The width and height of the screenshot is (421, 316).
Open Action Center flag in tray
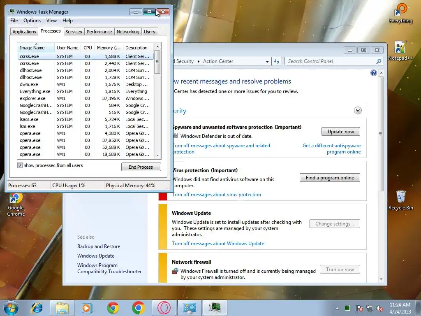(359, 308)
